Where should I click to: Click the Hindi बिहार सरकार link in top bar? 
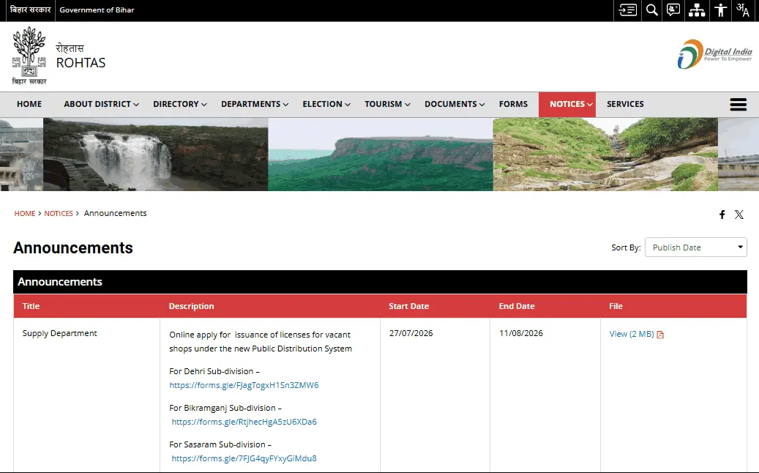[x=30, y=10]
